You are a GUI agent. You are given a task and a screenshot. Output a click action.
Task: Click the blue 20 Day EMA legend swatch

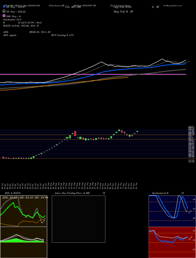click(x=4, y=6)
